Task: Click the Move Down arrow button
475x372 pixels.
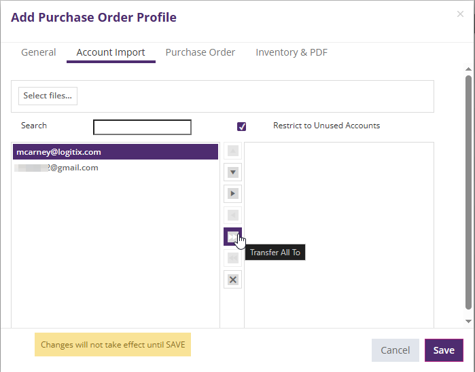Action: click(x=232, y=172)
